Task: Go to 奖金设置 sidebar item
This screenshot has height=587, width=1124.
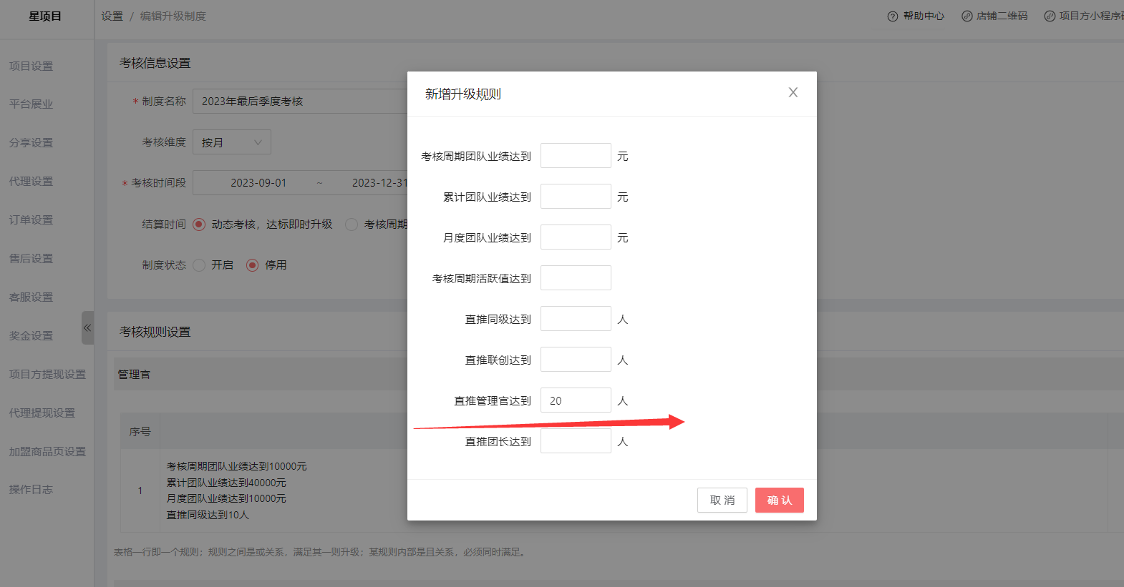Action: pos(31,335)
